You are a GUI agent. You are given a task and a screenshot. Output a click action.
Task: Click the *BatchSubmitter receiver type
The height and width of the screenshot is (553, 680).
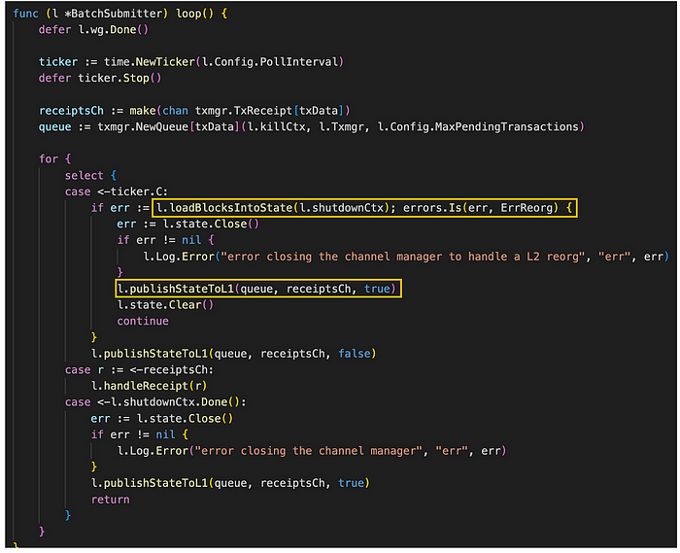click(x=115, y=14)
